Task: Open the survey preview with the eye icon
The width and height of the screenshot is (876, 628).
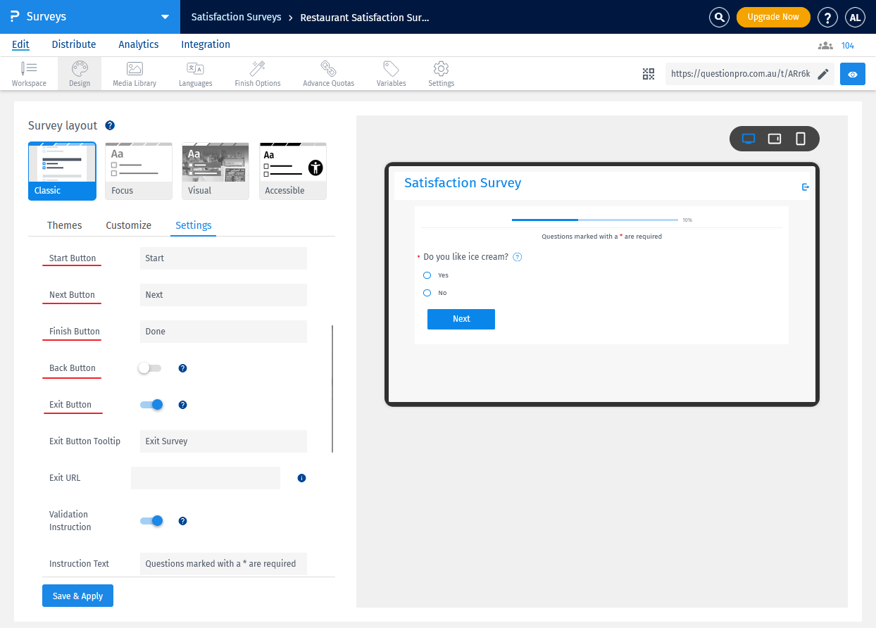Action: point(852,73)
